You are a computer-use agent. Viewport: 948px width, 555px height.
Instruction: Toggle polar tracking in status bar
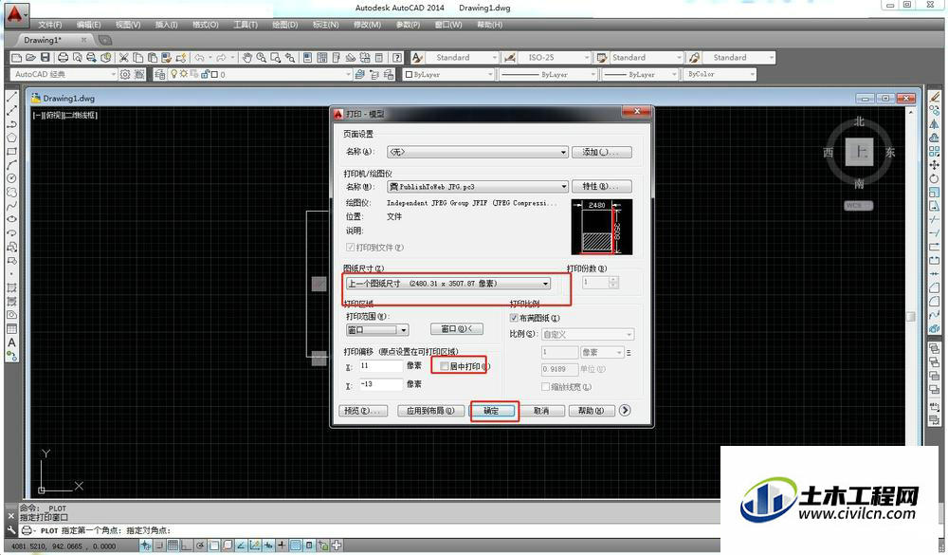[x=200, y=546]
